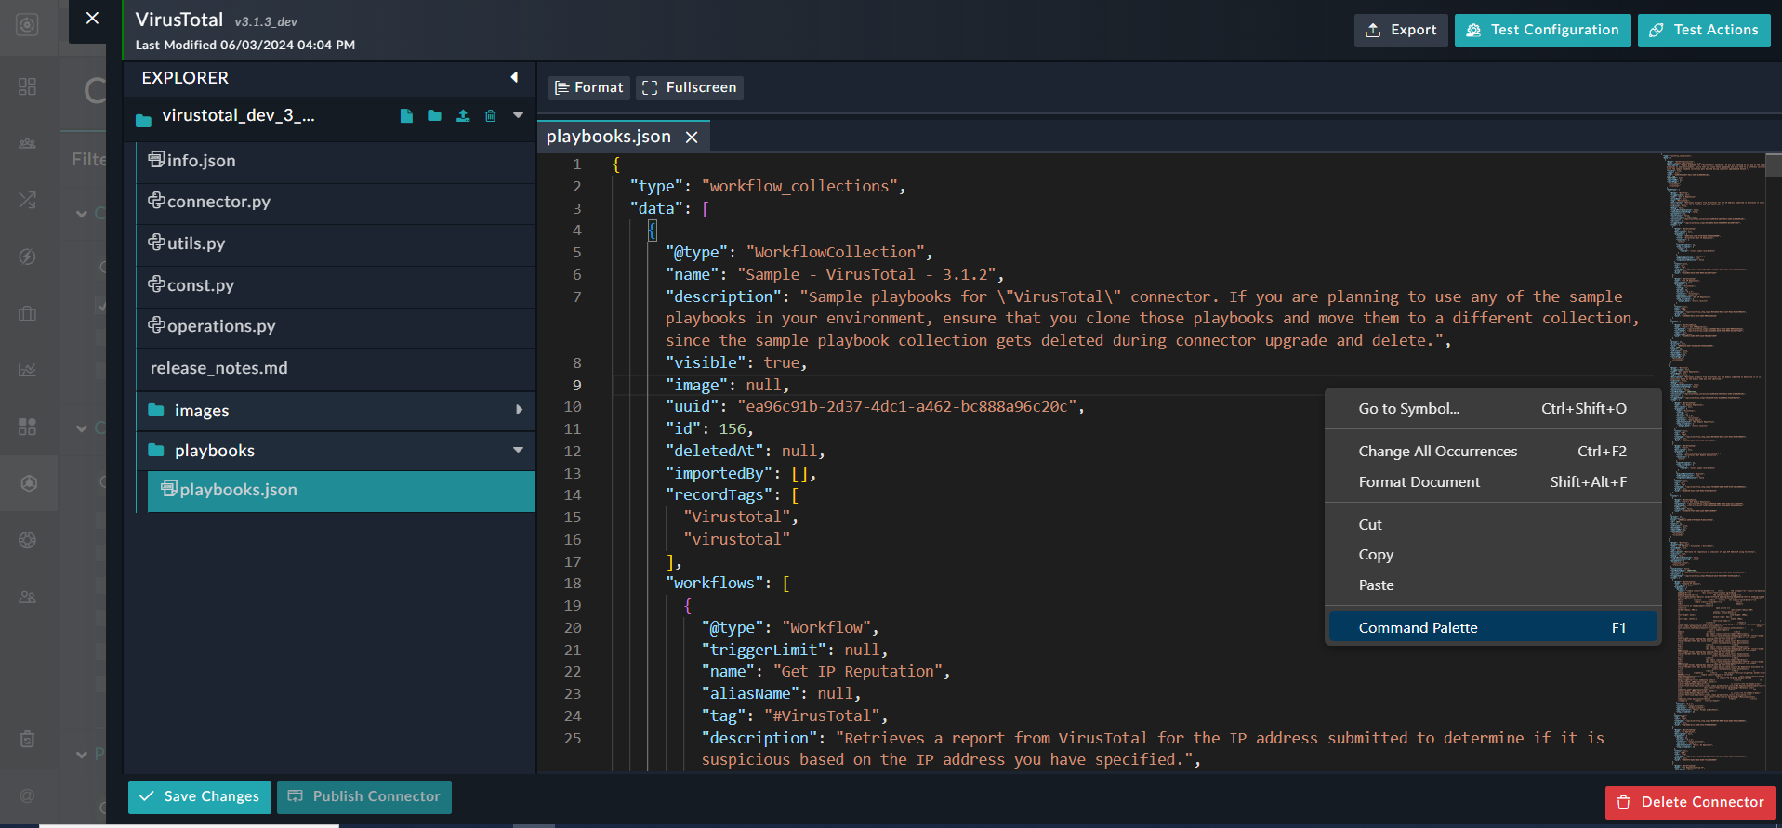1782x828 pixels.
Task: Collapse the playbooks folder arrow
Action: 518,451
